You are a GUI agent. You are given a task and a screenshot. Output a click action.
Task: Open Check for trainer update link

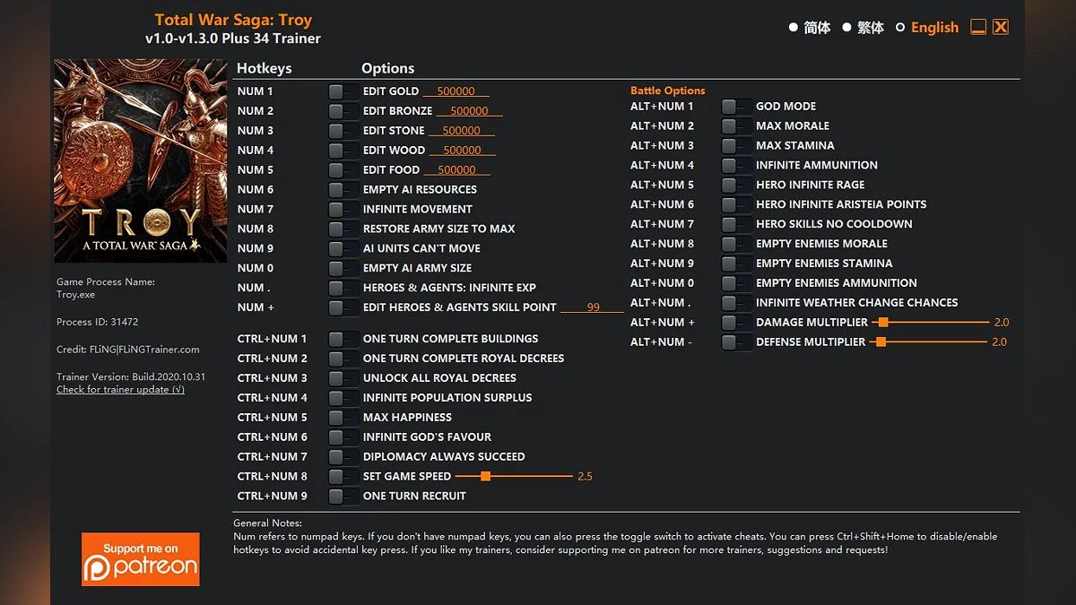(x=120, y=390)
